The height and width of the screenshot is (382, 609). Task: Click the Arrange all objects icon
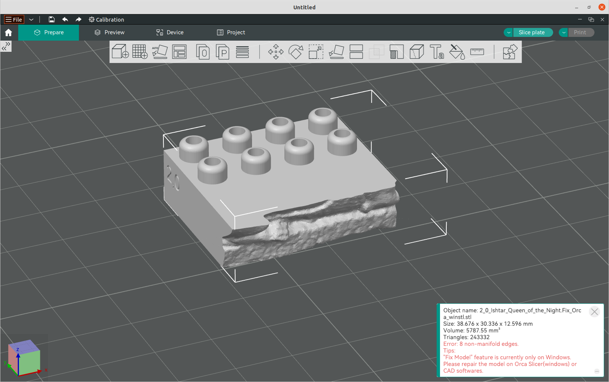pos(179,52)
